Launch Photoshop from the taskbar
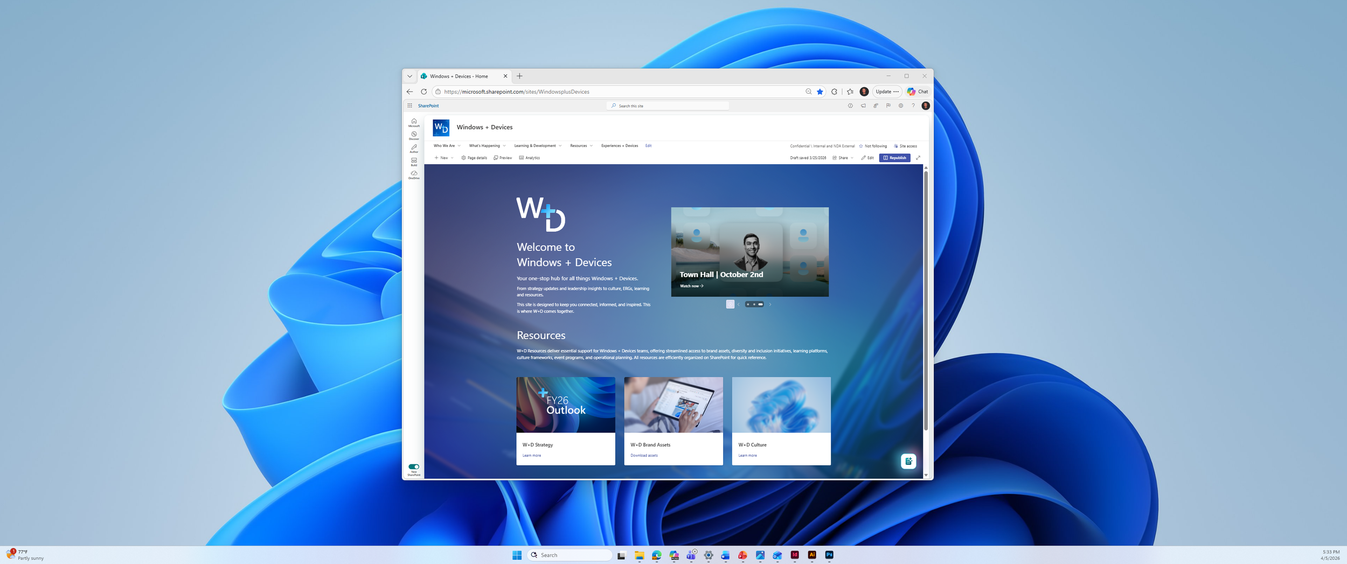Screen dimensions: 1347x564 tap(829, 555)
